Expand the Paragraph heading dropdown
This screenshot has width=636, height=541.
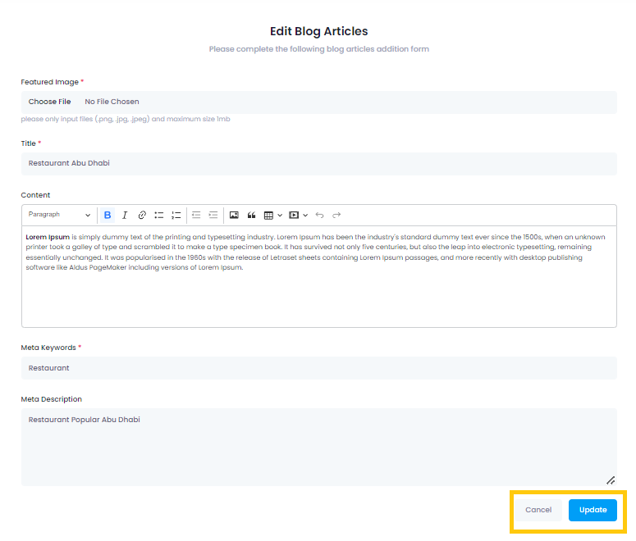click(x=60, y=215)
